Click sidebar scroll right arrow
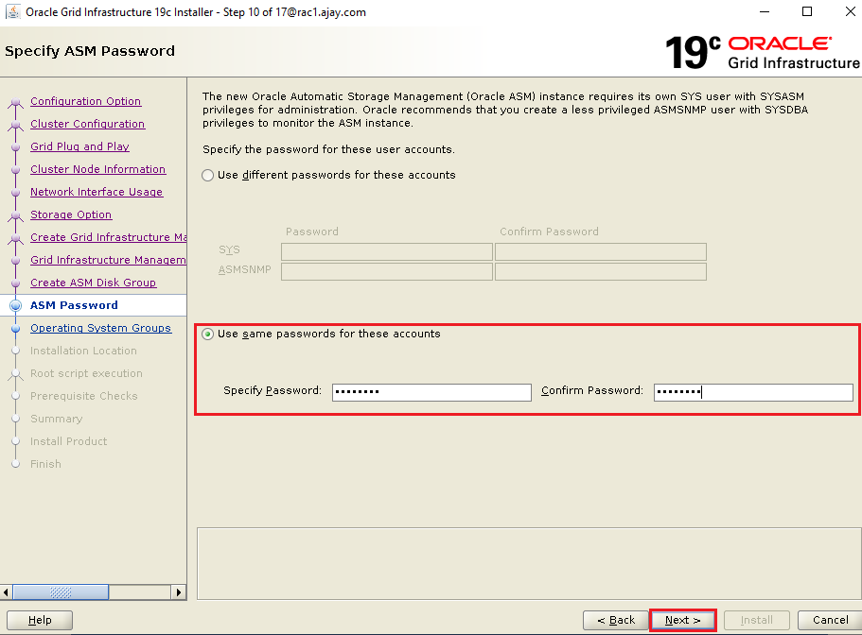 pyautogui.click(x=178, y=592)
